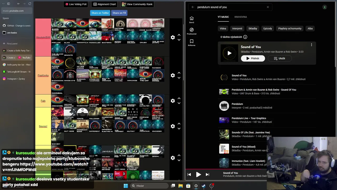
Task: Open Immunize (feat. Liam Howlett) result
Action: coord(267,163)
